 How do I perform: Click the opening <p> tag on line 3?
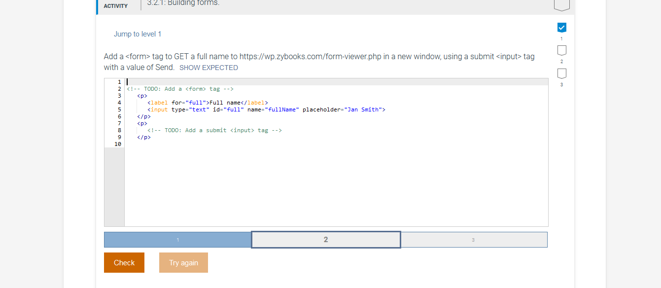(x=142, y=96)
